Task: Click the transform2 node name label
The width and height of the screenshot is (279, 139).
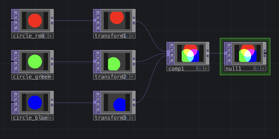Action: pos(110,77)
